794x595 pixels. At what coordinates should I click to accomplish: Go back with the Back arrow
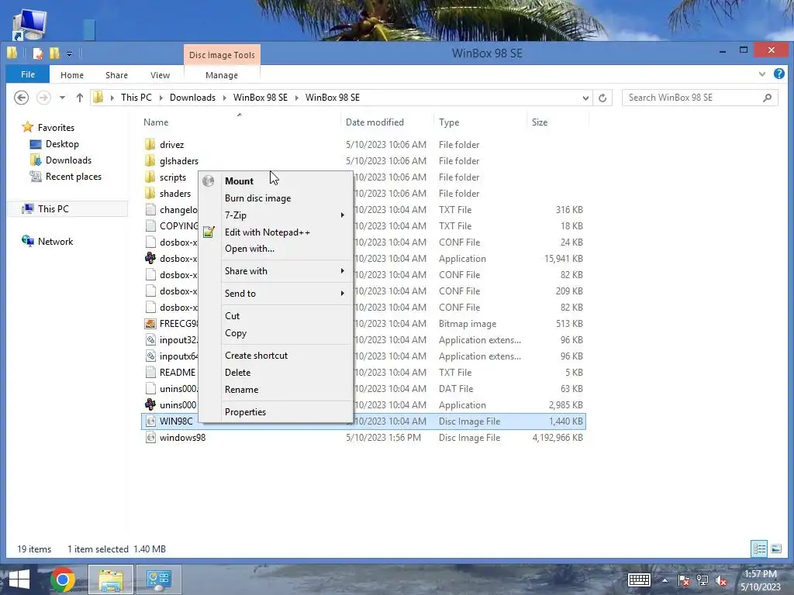click(x=21, y=97)
